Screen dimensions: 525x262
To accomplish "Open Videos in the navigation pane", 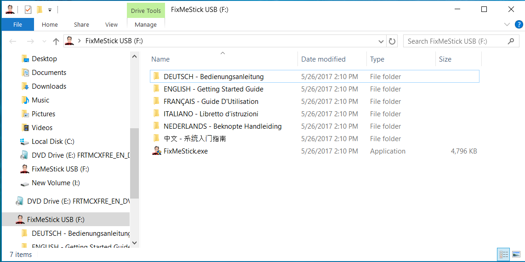I will (x=42, y=127).
